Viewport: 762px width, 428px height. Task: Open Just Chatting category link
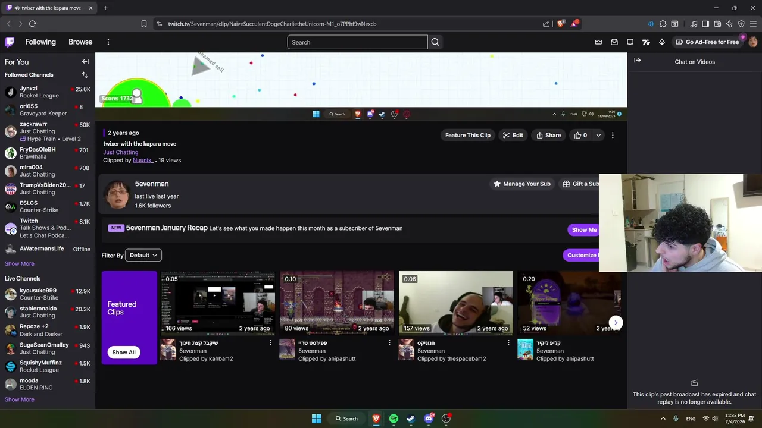click(120, 152)
